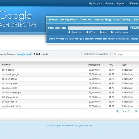Go to results page 3
Screen dimensions: 139x139
click(x=123, y=111)
